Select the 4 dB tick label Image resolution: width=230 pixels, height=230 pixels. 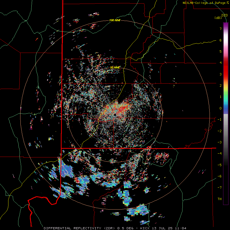[221, 63]
